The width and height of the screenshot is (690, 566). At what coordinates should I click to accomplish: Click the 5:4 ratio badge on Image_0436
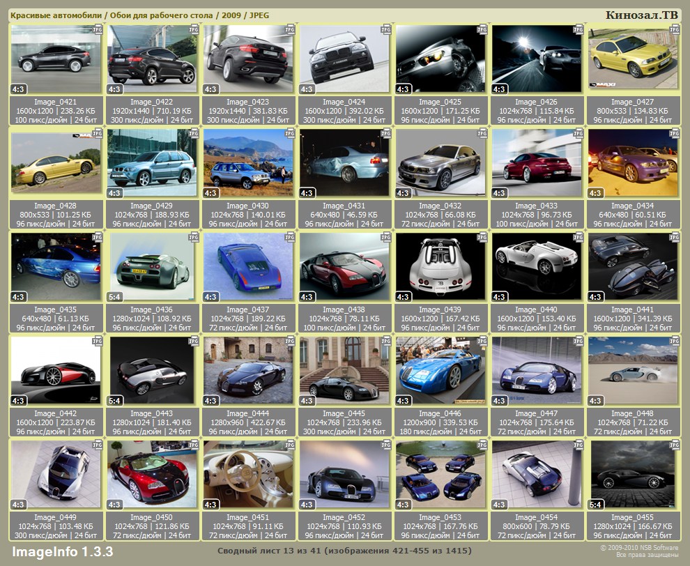pyautogui.click(x=114, y=297)
